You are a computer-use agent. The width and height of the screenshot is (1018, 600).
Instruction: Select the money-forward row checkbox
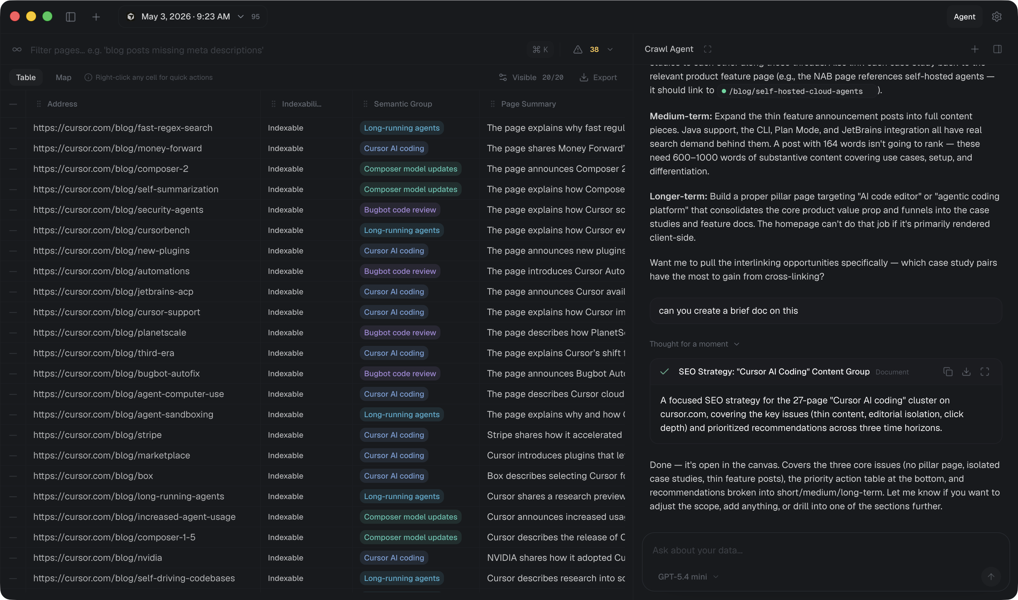click(13, 148)
